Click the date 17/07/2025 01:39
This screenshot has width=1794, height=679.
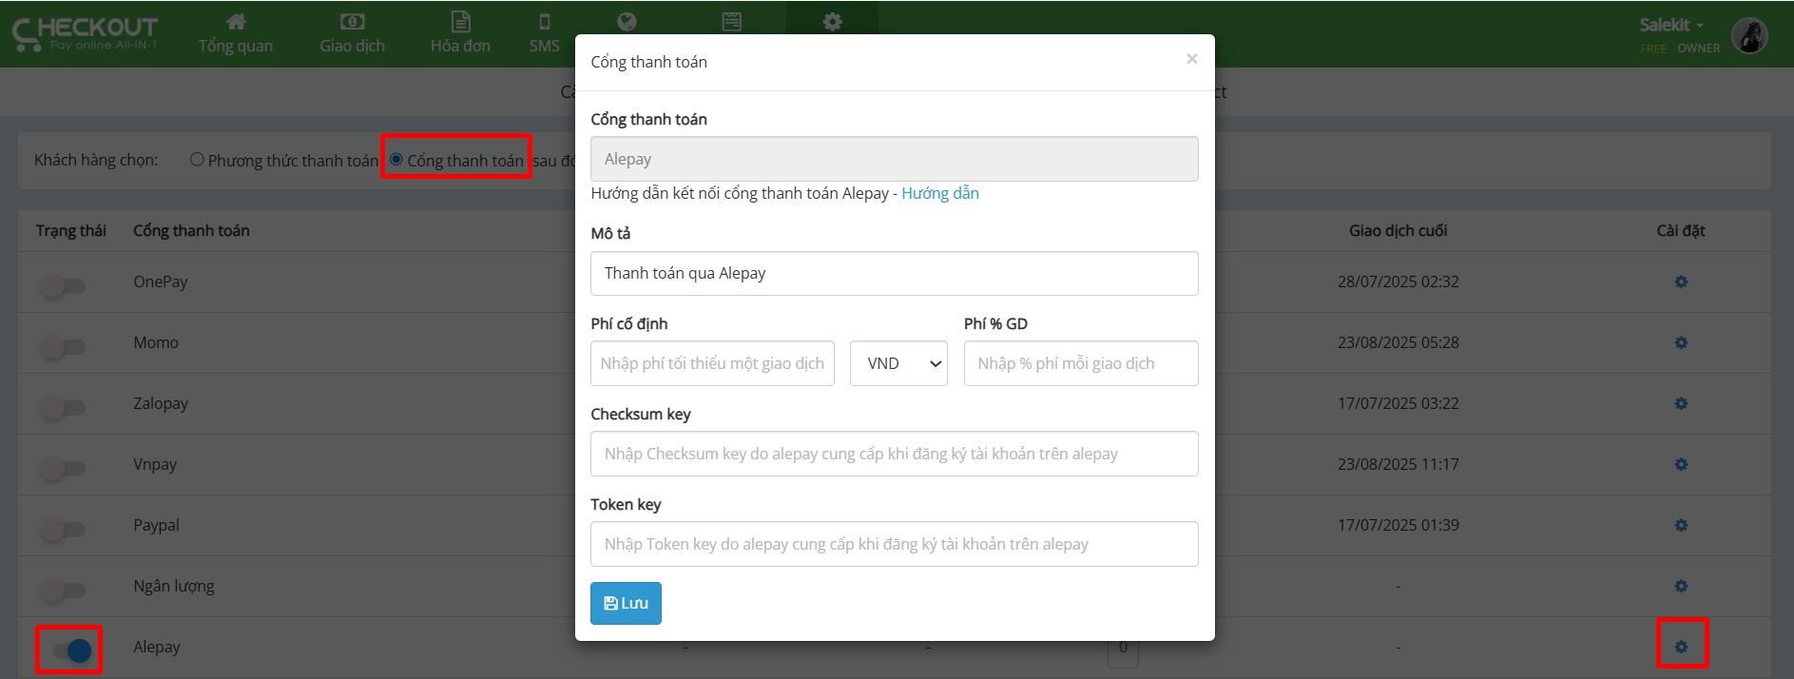[1398, 525]
